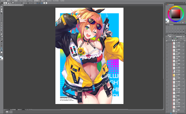The image size is (186, 114).
Task: Select the ジャケット layer thumbnail
Action: pyautogui.click(x=174, y=75)
